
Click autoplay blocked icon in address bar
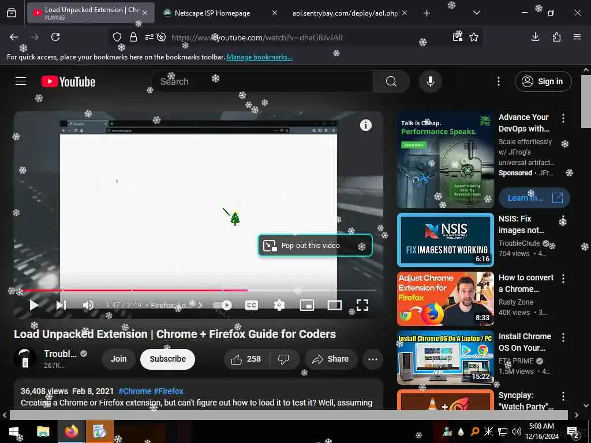point(162,37)
